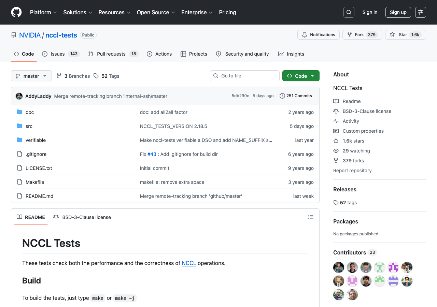Switch to the Issues tab
Screen dimensions: 437x307
61,54
